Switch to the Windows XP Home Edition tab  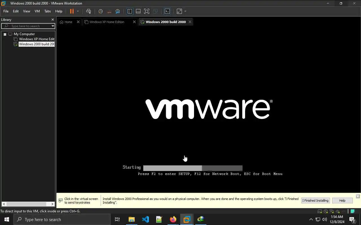(x=107, y=22)
